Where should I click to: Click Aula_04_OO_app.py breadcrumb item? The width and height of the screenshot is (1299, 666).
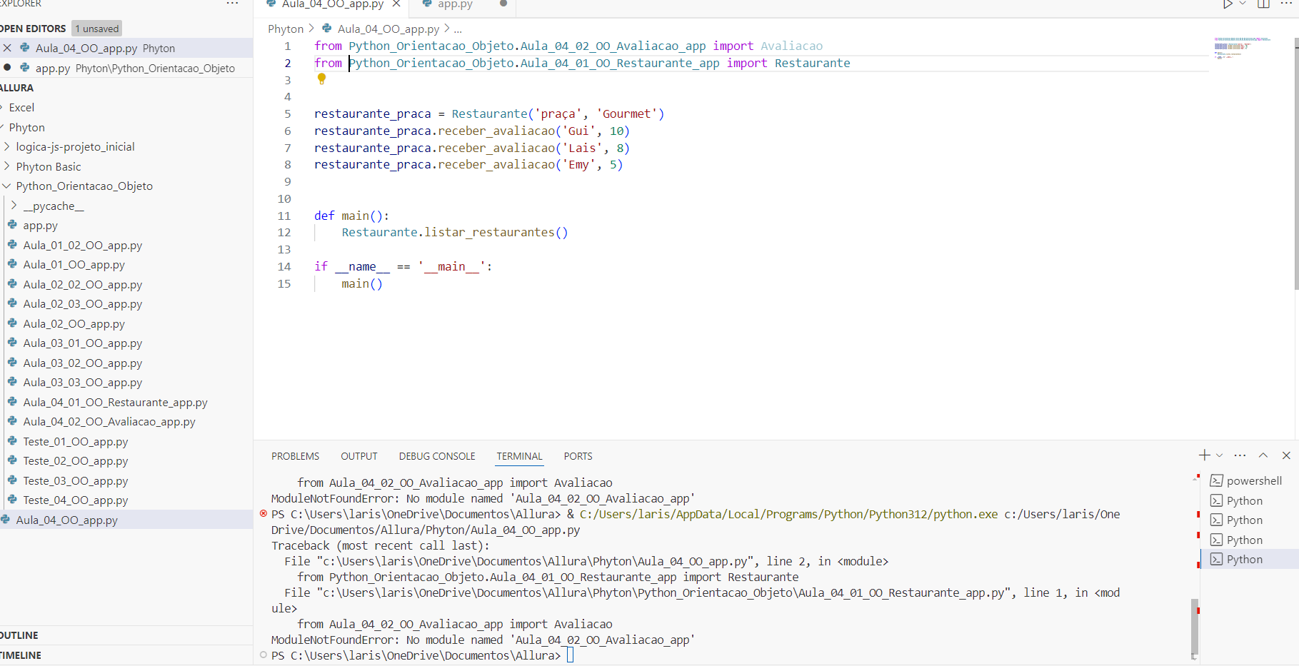[388, 29]
